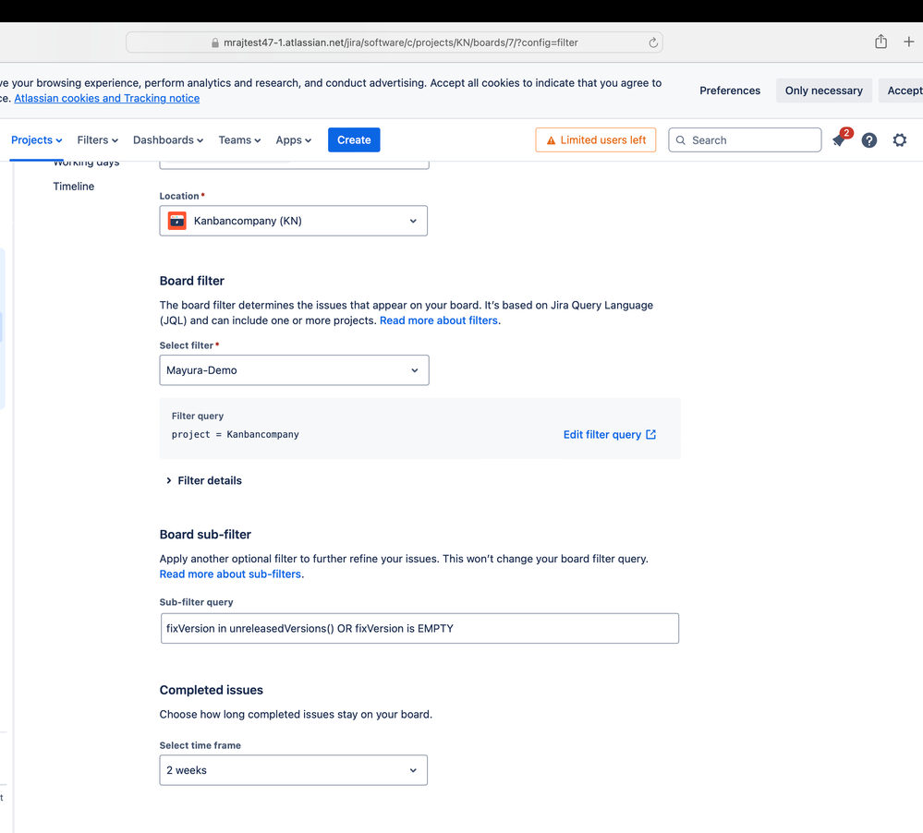This screenshot has height=833, width=923.
Task: Click the Only necessary cookies button
Action: pos(823,91)
